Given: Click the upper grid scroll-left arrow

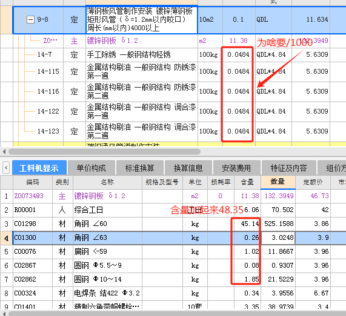Looking at the screenshot, I should pos(4,152).
